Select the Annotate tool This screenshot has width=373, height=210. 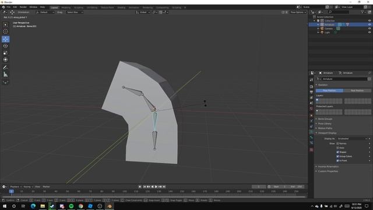[5, 68]
